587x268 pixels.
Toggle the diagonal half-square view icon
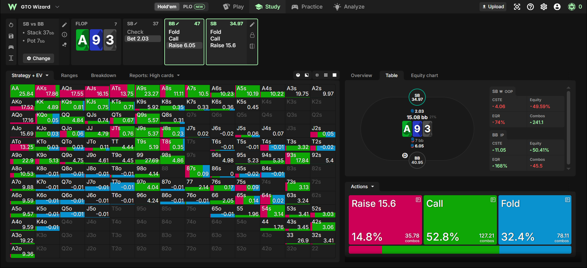click(307, 75)
